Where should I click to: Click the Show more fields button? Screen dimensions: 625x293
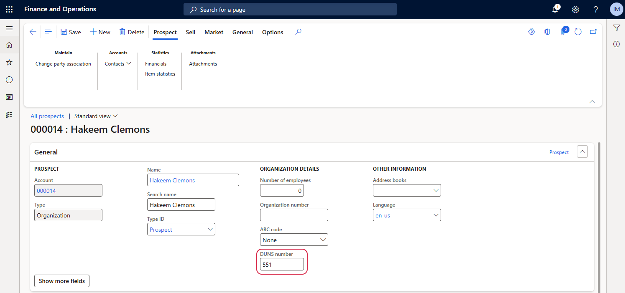click(62, 281)
